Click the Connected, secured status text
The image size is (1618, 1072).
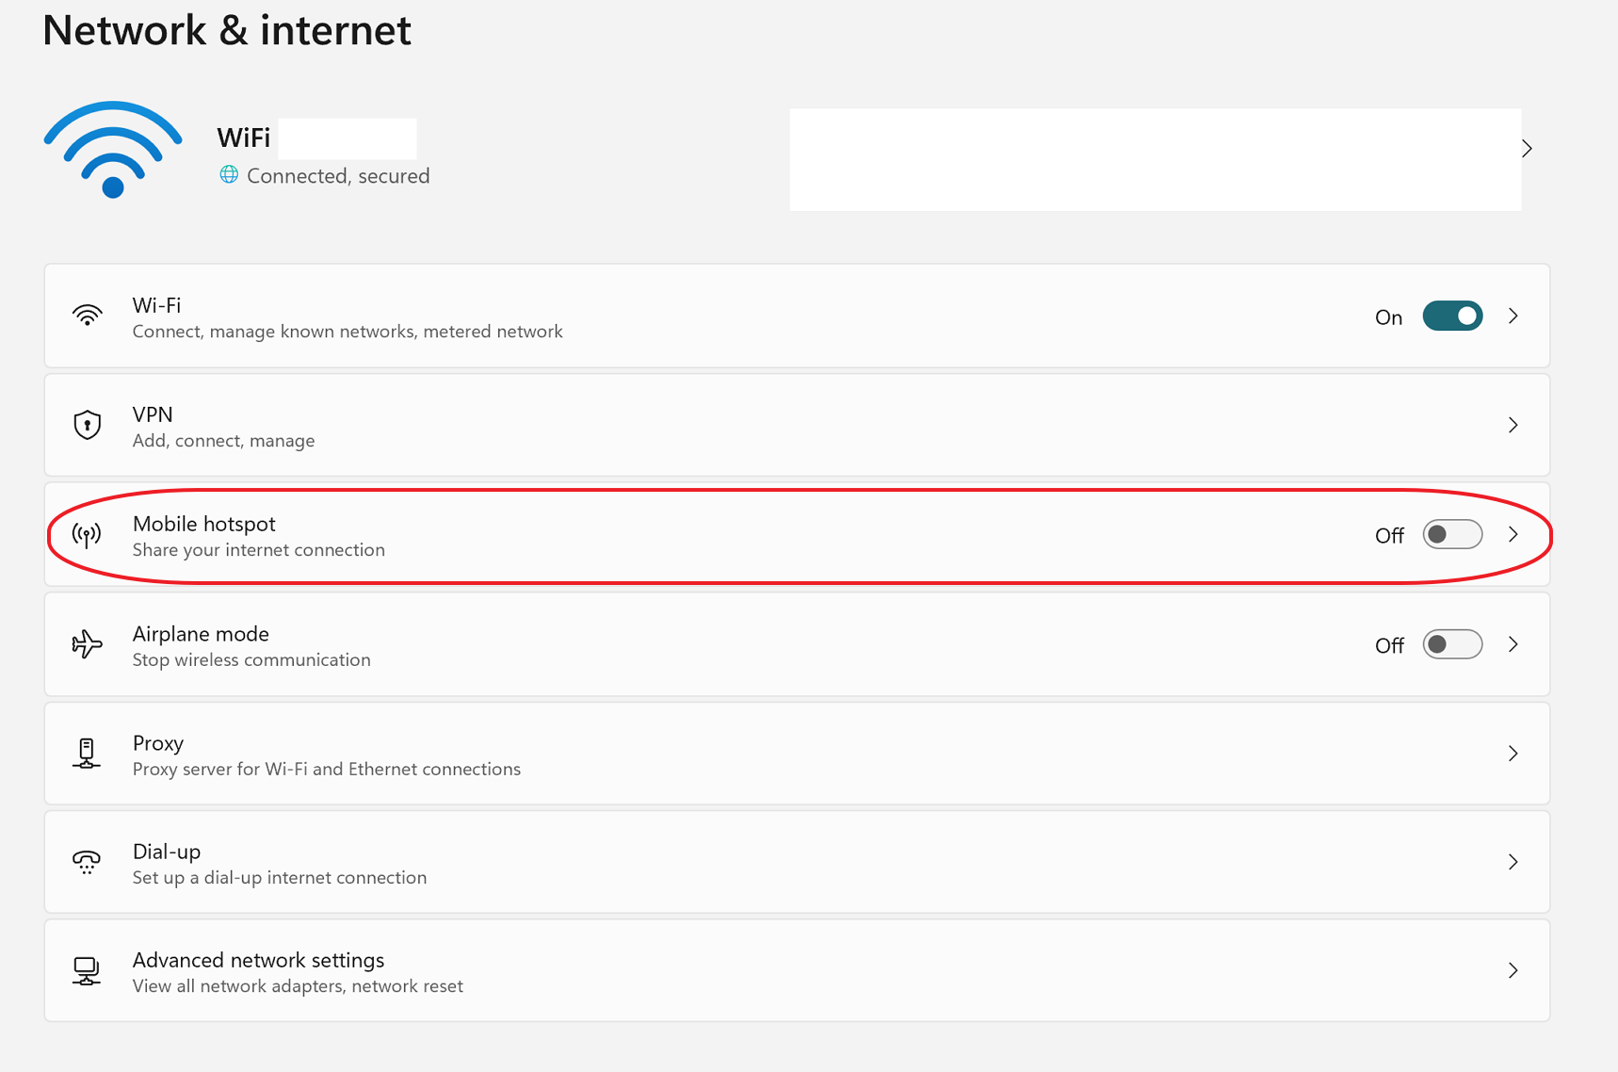coord(337,176)
